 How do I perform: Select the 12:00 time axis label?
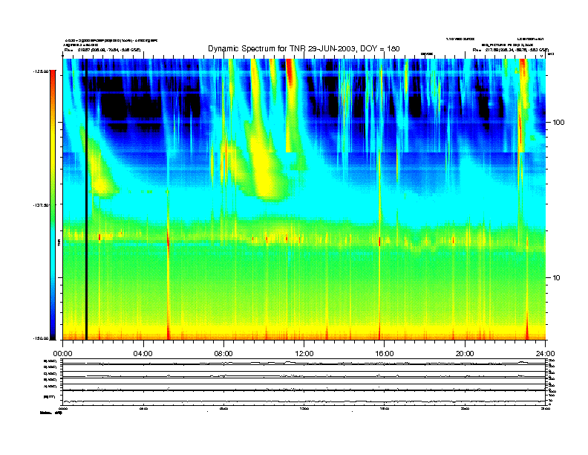tap(304, 354)
